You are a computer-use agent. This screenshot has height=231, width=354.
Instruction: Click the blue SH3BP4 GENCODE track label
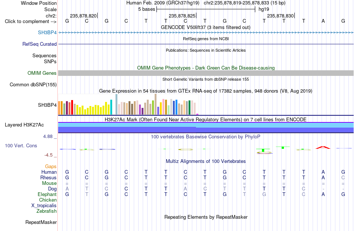(47, 32)
